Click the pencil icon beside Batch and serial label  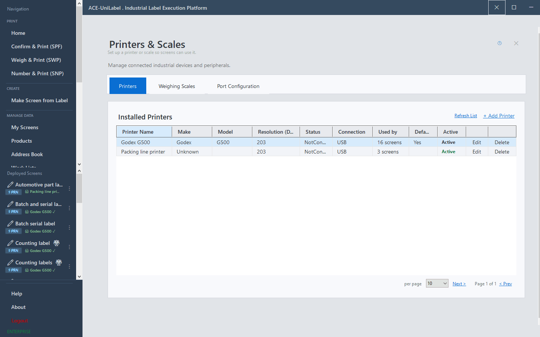pyautogui.click(x=10, y=204)
